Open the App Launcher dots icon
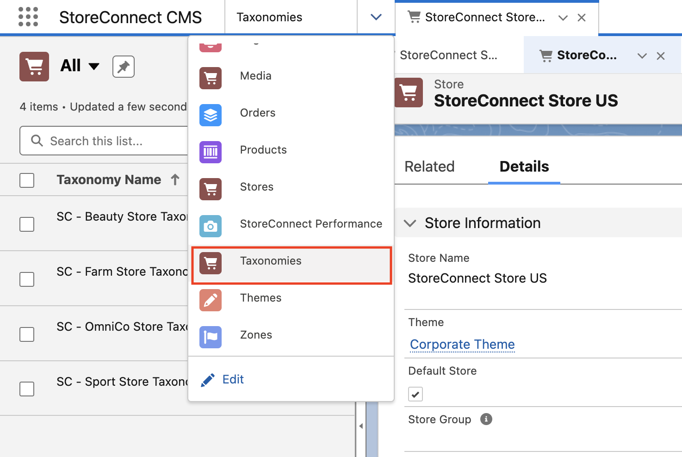 [x=28, y=17]
